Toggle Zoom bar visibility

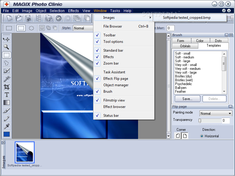tap(124, 63)
